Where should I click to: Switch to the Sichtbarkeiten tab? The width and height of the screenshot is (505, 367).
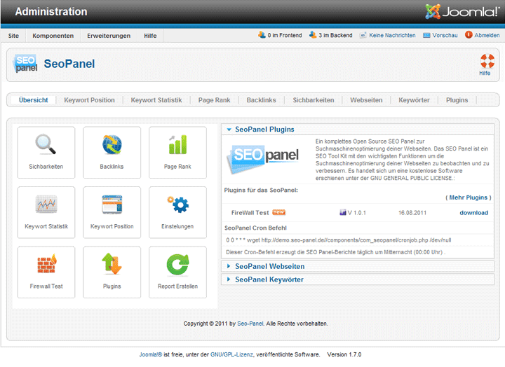tap(314, 100)
